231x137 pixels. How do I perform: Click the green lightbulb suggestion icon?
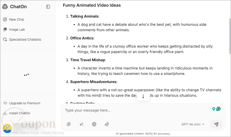[214, 109]
